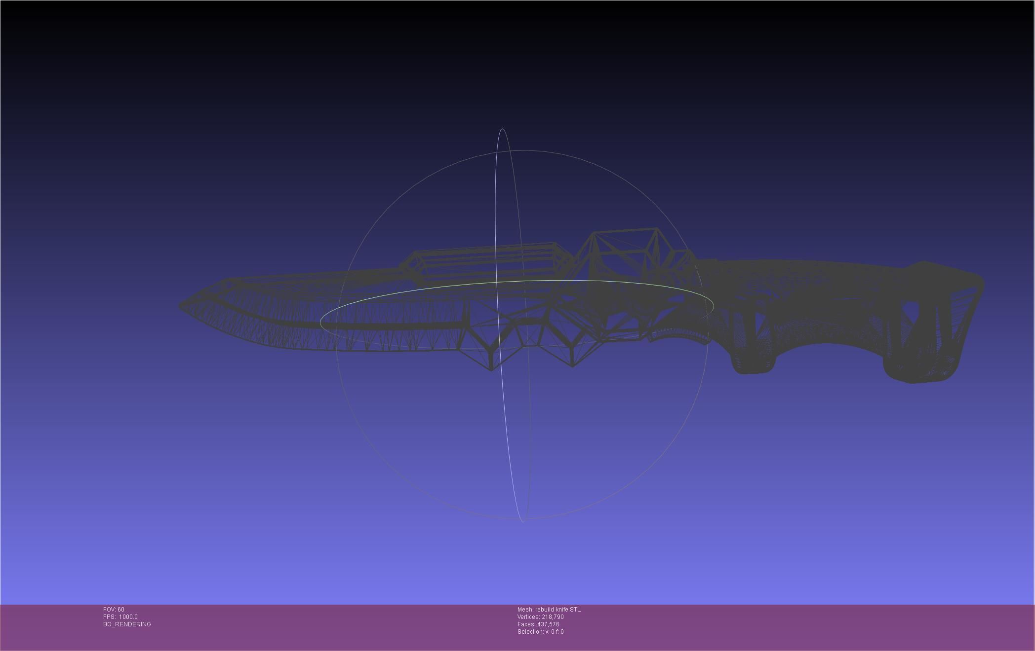Click the 'Faces: 437,576' info line
Image resolution: width=1035 pixels, height=651 pixels.
[x=538, y=624]
